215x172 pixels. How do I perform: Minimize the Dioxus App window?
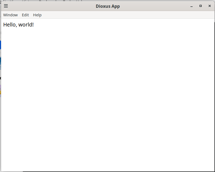tap(192, 6)
